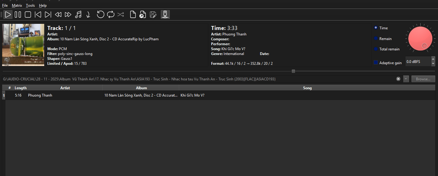Select the Remain display radio button

376,39
